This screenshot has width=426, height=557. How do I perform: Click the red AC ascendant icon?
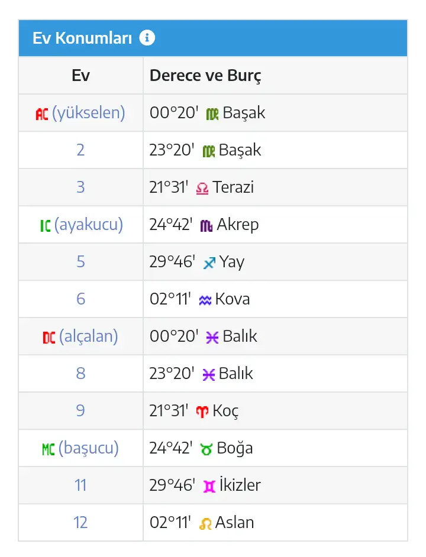pos(41,114)
